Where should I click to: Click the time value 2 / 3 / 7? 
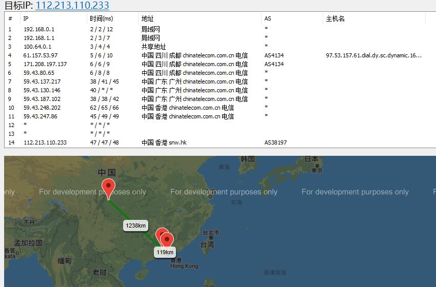coord(100,38)
